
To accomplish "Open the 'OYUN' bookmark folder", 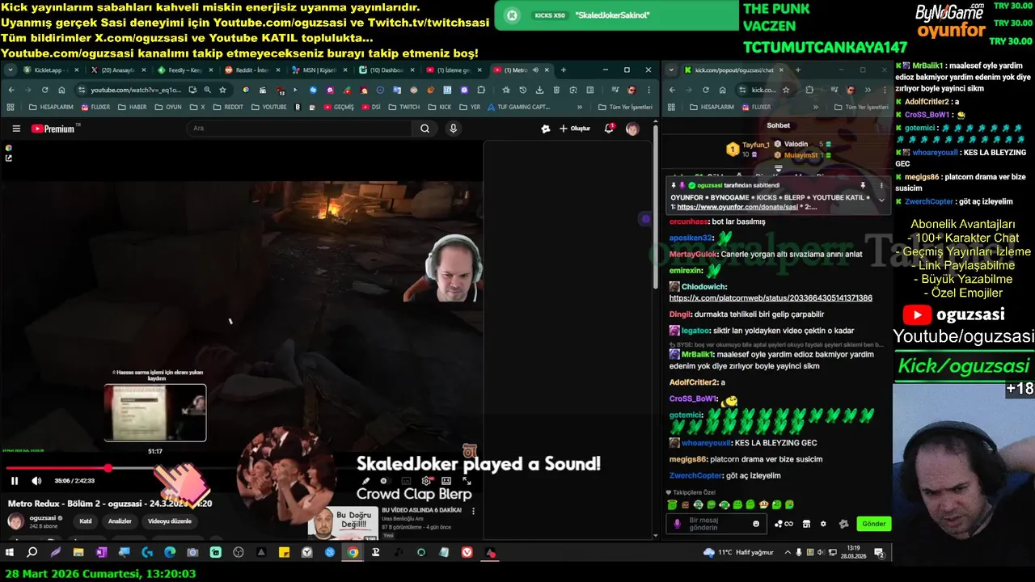I will click(168, 107).
